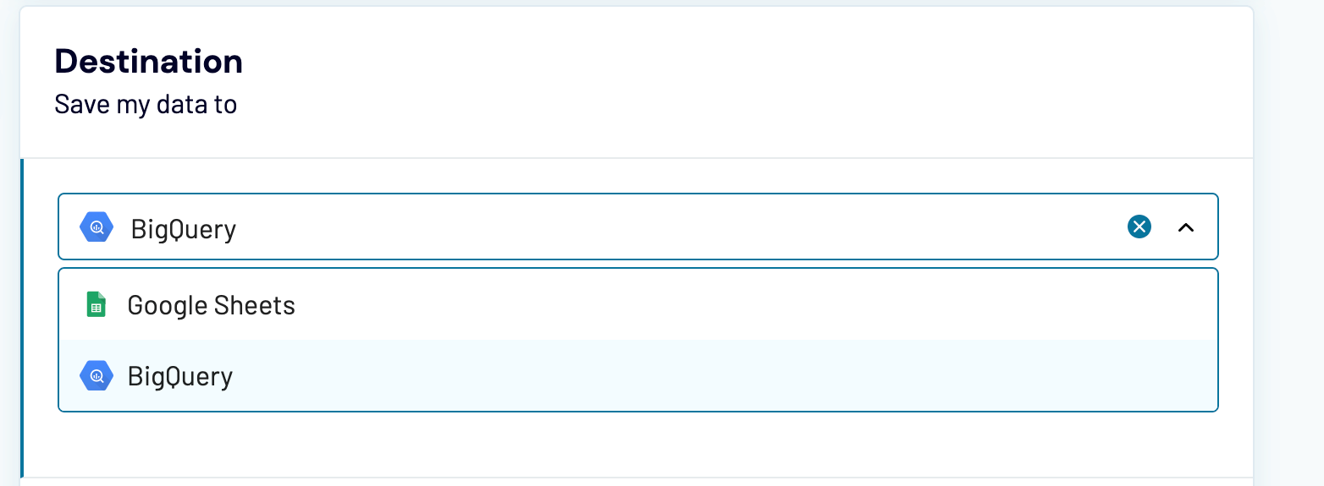Collapse the destination dropdown using the chevron
This screenshot has height=486, width=1324.
1186,227
